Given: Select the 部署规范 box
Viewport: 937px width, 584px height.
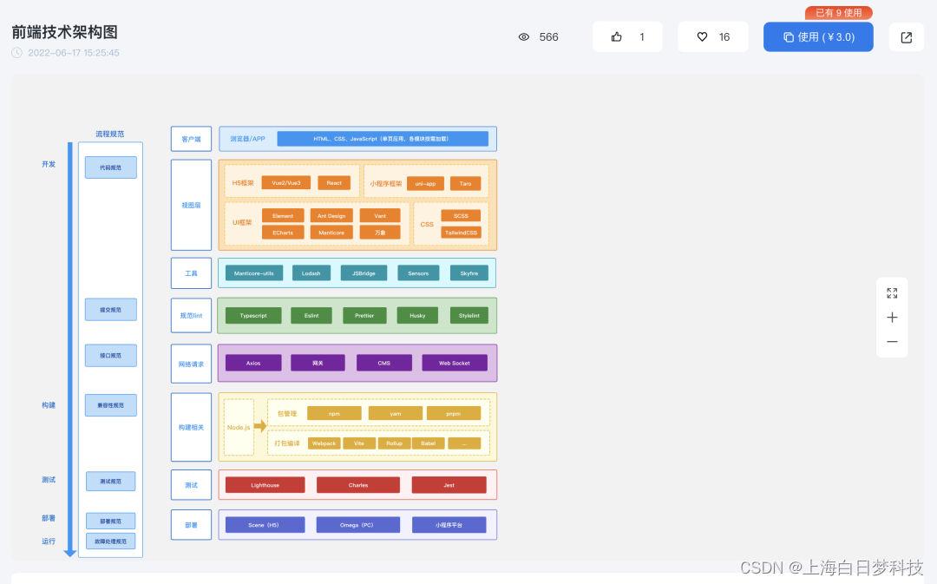Looking at the screenshot, I should point(110,522).
